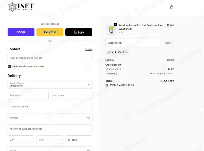
Task: Open the sea moss product thumbnail
Action: pos(111,29)
